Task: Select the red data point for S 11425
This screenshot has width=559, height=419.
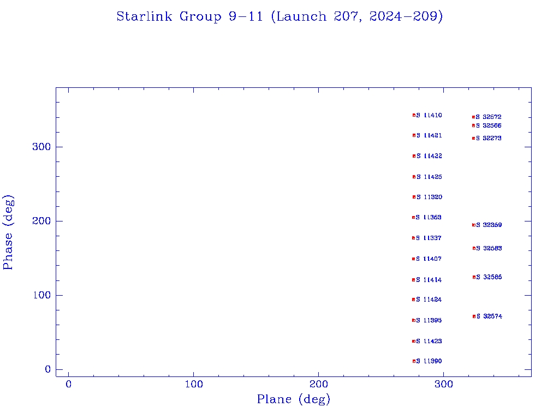Action: (x=414, y=177)
